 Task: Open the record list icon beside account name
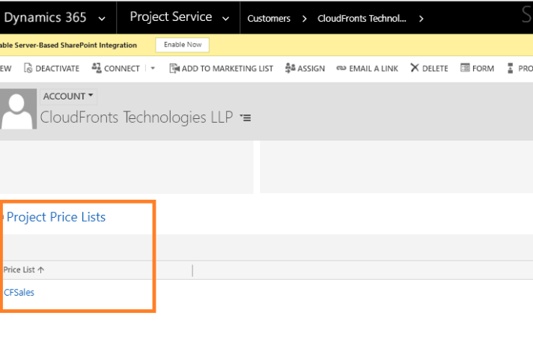tap(246, 118)
